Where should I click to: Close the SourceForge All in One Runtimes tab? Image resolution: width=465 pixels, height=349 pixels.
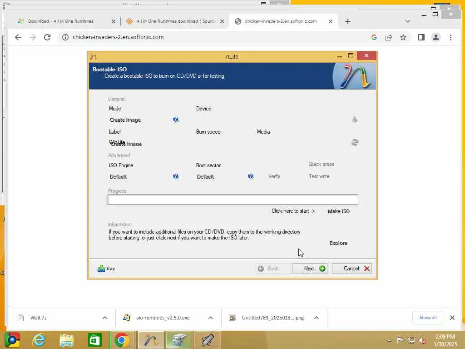(x=222, y=21)
